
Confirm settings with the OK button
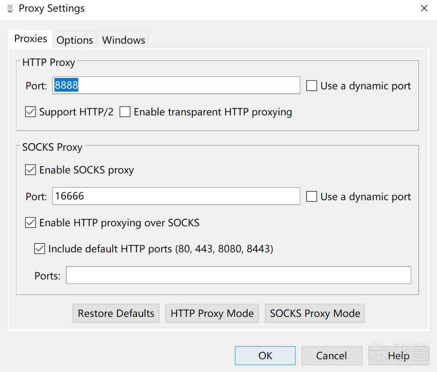[x=265, y=356]
